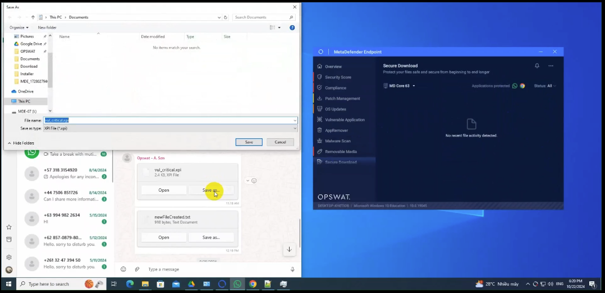Open newFileCreated.txt attachment in WhatsApp
Viewport: 605px width, 293px height.
pos(164,238)
